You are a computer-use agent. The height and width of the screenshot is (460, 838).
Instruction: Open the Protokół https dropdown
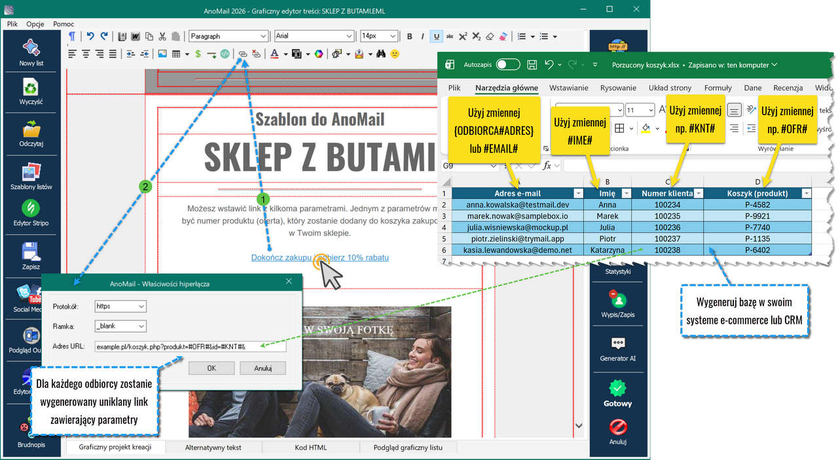coord(120,306)
